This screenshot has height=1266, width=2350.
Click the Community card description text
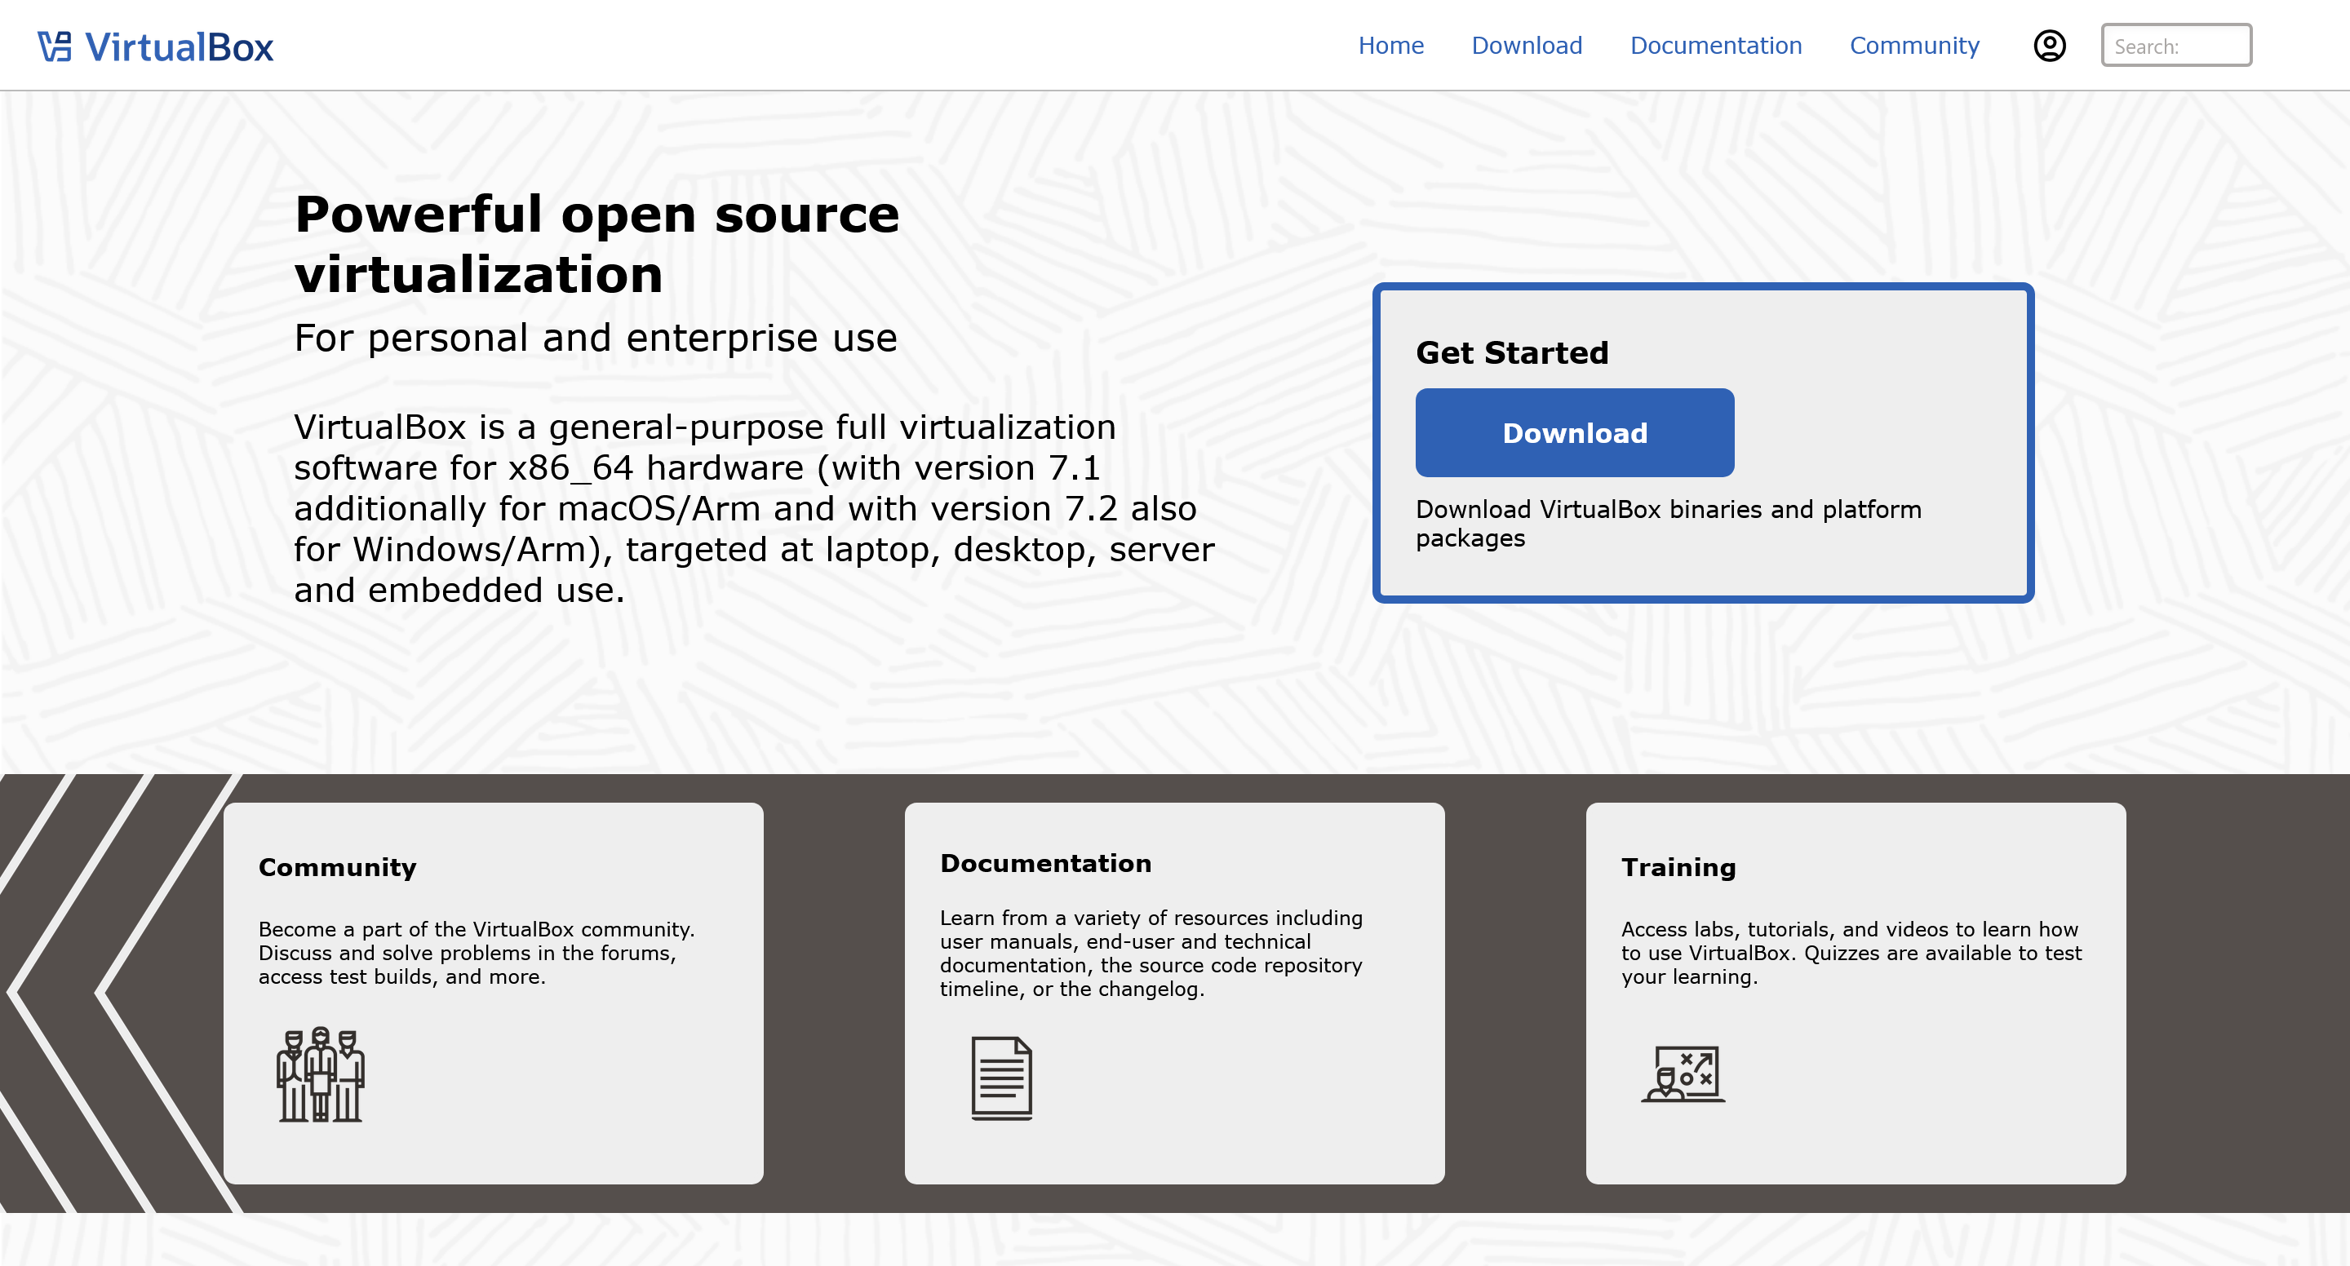coord(477,952)
